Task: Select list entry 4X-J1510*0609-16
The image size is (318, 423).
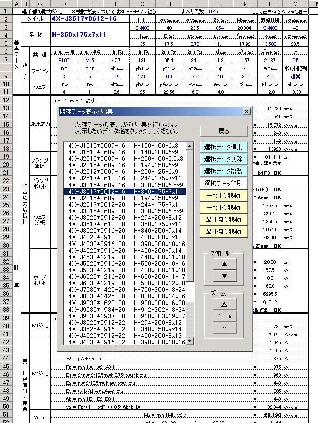Action: 125,152
